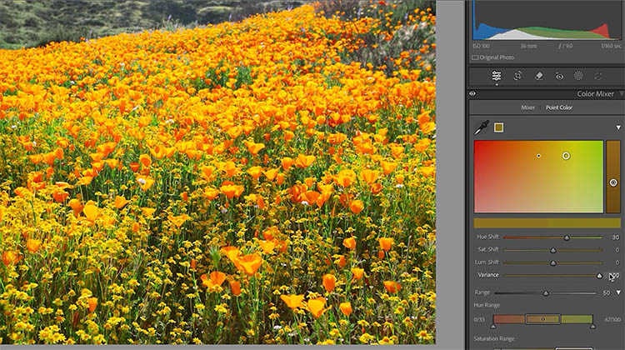Collapse the Range disclosure triangle
625x350 pixels.
618,292
